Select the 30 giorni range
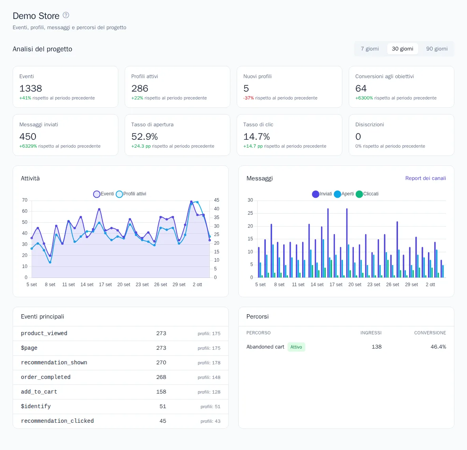 click(x=402, y=49)
